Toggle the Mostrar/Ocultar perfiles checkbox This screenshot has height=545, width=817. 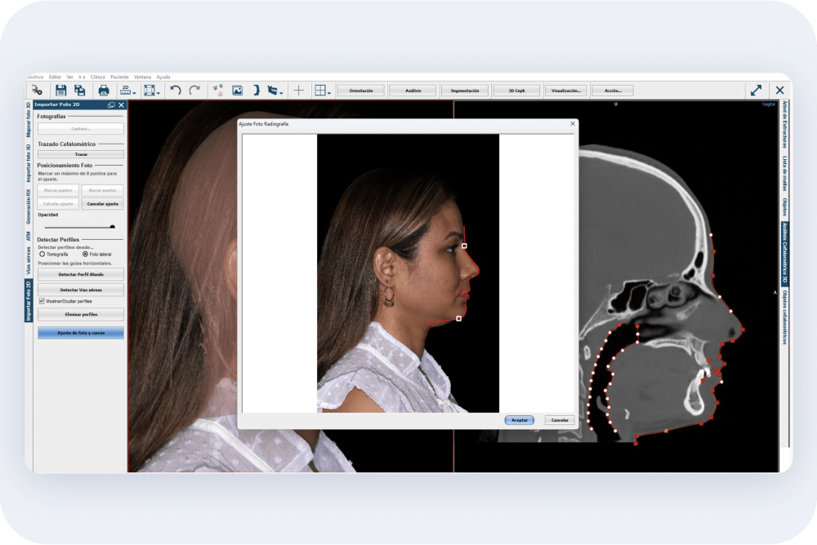tap(42, 301)
